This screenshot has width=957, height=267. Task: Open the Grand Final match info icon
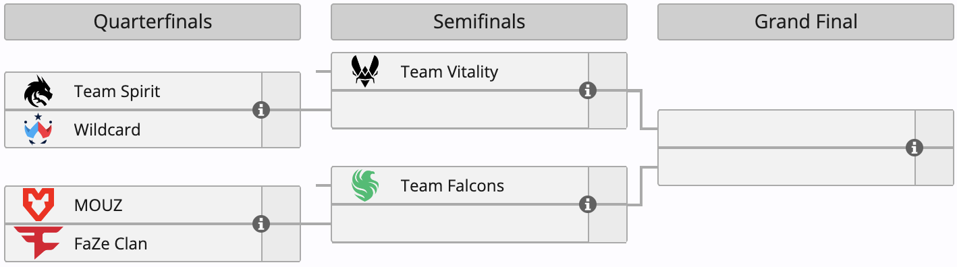pyautogui.click(x=914, y=148)
